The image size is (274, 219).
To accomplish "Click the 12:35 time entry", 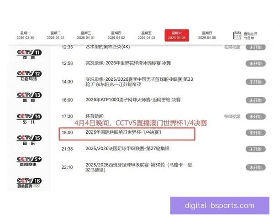I will click(x=67, y=47).
